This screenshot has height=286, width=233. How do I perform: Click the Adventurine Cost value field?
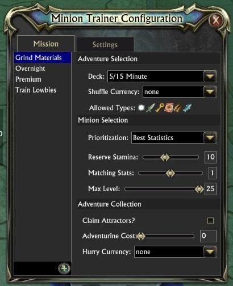click(x=208, y=236)
